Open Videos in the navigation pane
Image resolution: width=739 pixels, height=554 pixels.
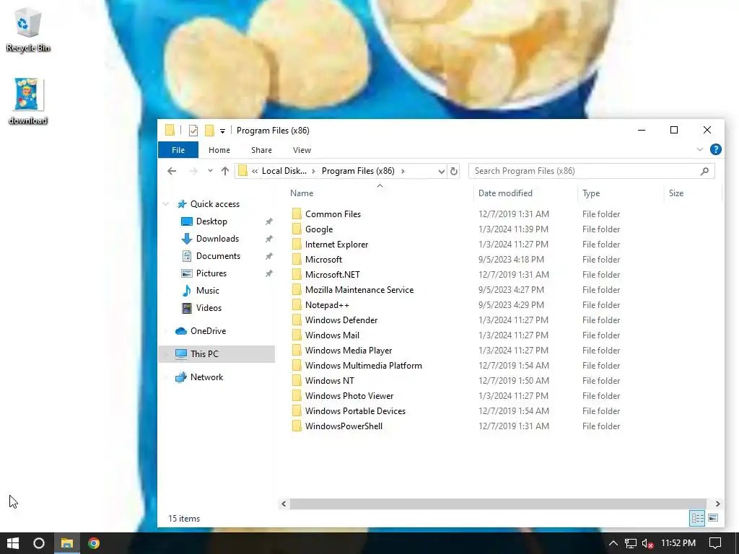209,307
